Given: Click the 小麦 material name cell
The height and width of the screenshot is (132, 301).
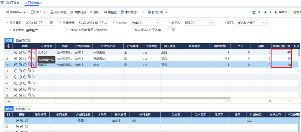Looking at the screenshot, I should tap(145, 121).
